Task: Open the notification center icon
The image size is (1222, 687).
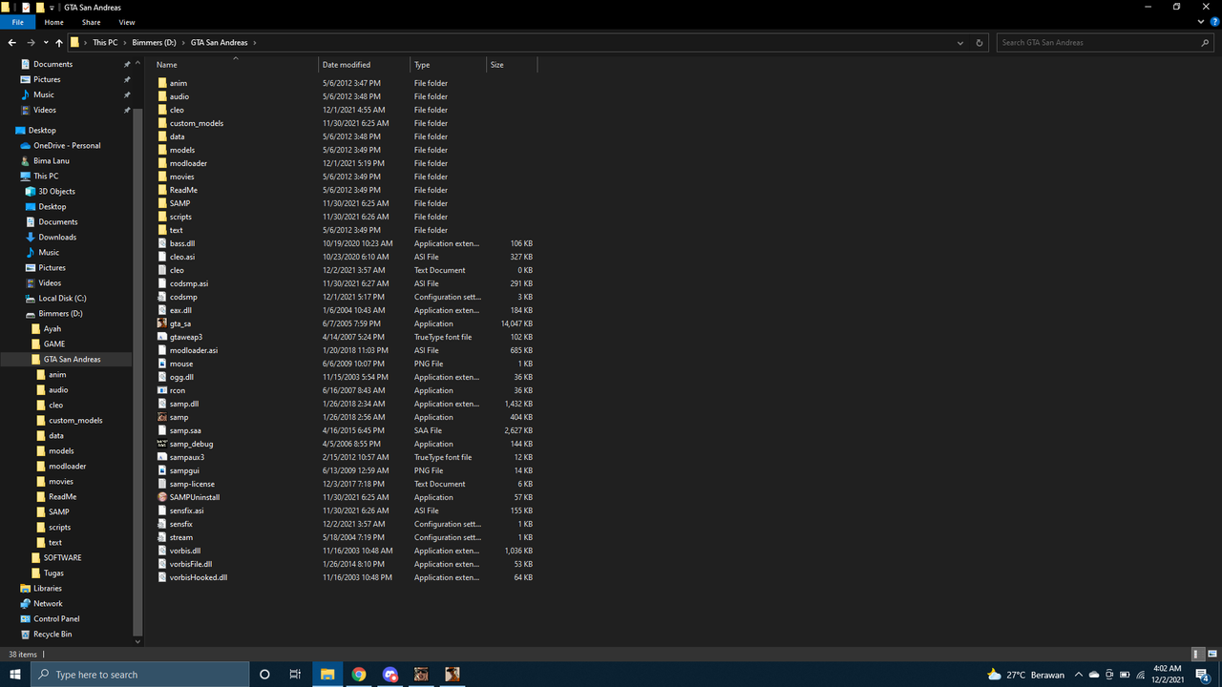Action: coord(1203,675)
